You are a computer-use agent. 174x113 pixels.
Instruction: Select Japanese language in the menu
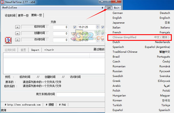141,23
